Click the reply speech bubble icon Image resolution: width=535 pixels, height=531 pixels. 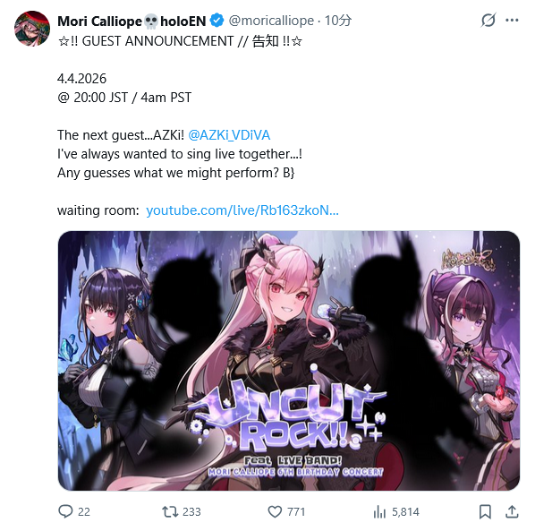coord(65,511)
